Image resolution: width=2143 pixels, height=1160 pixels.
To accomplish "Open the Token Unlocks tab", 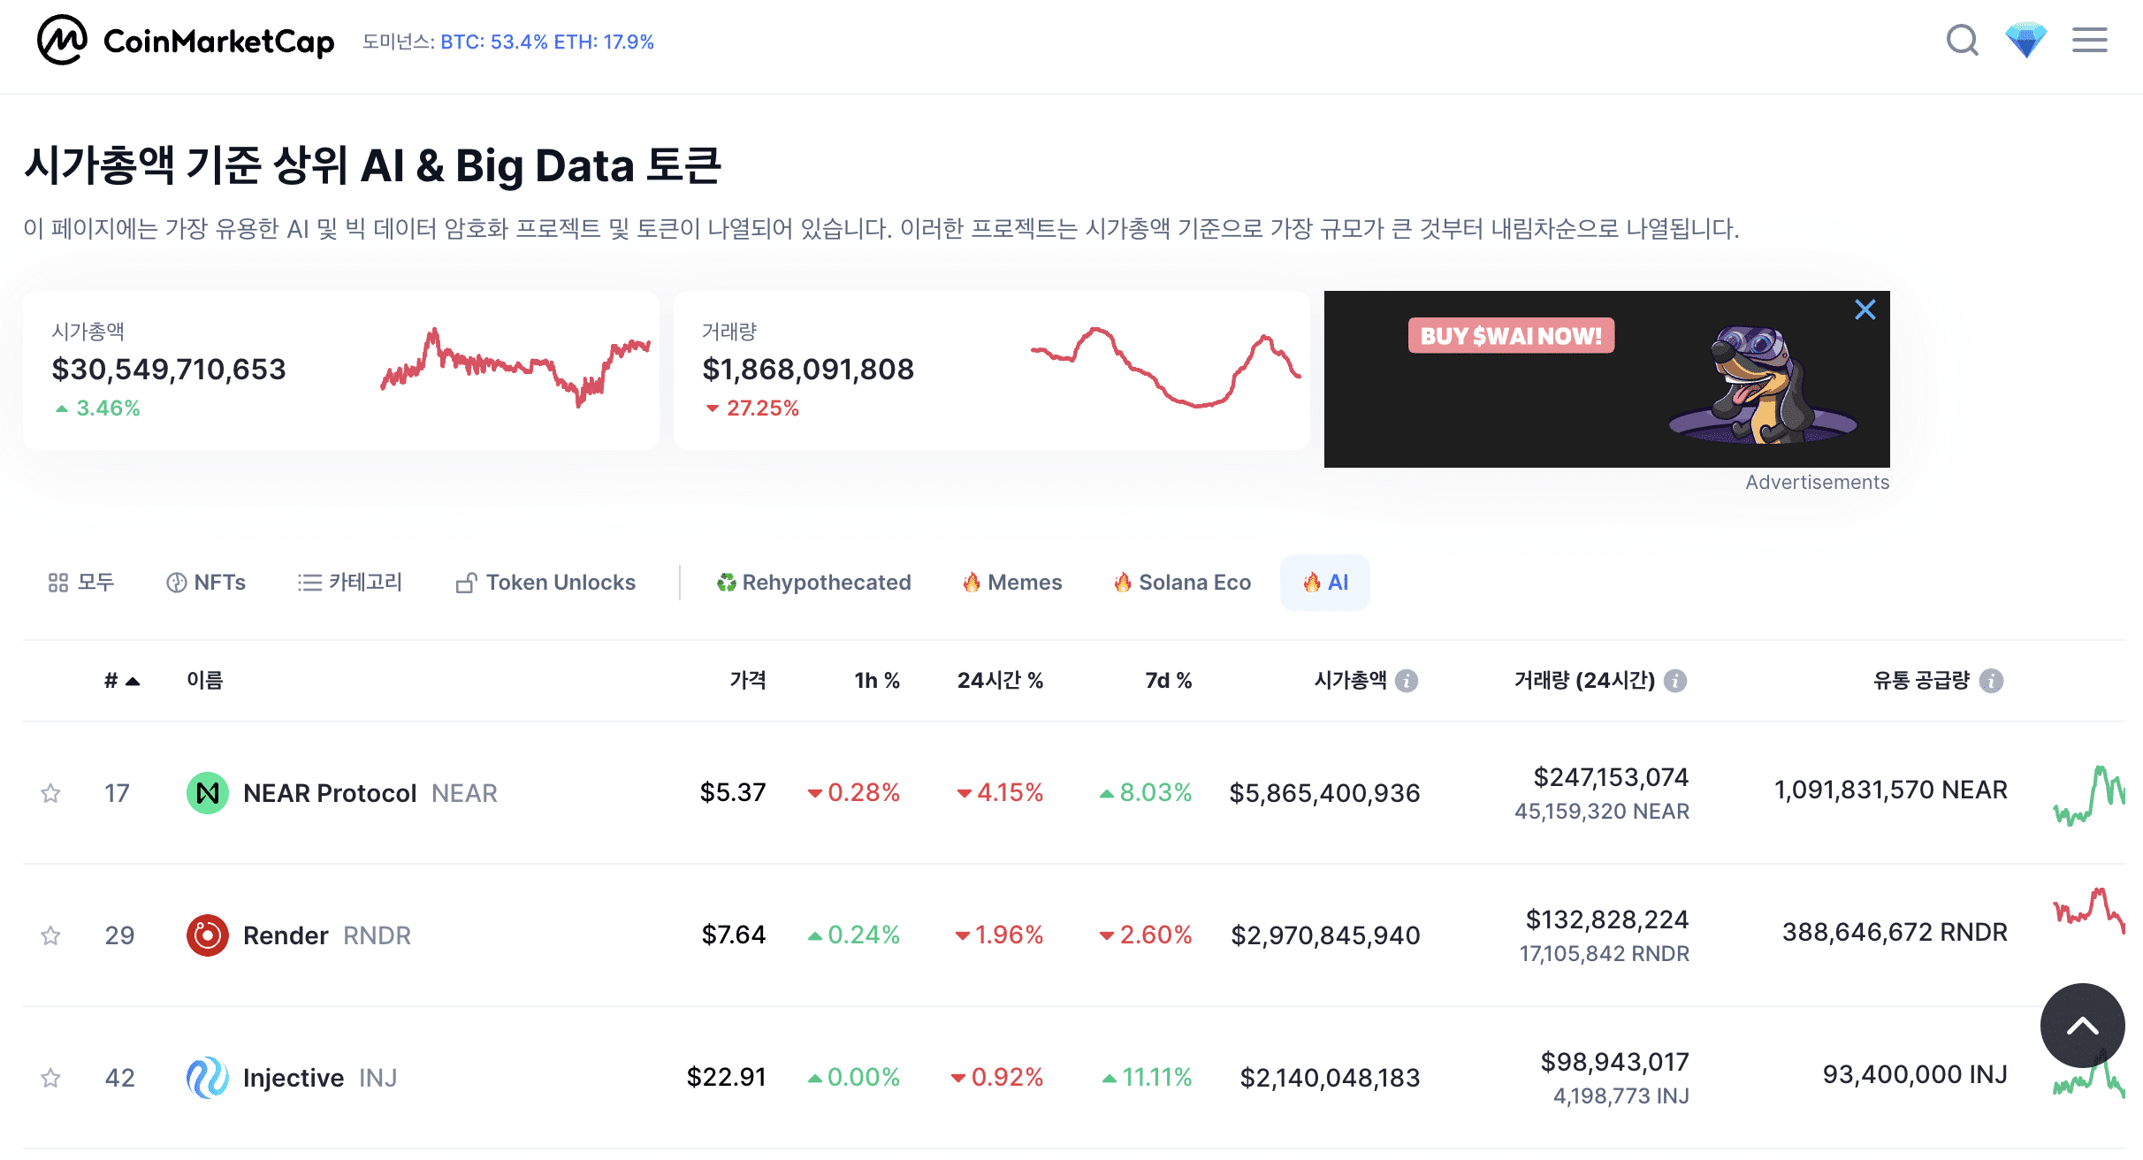I will [x=545, y=583].
